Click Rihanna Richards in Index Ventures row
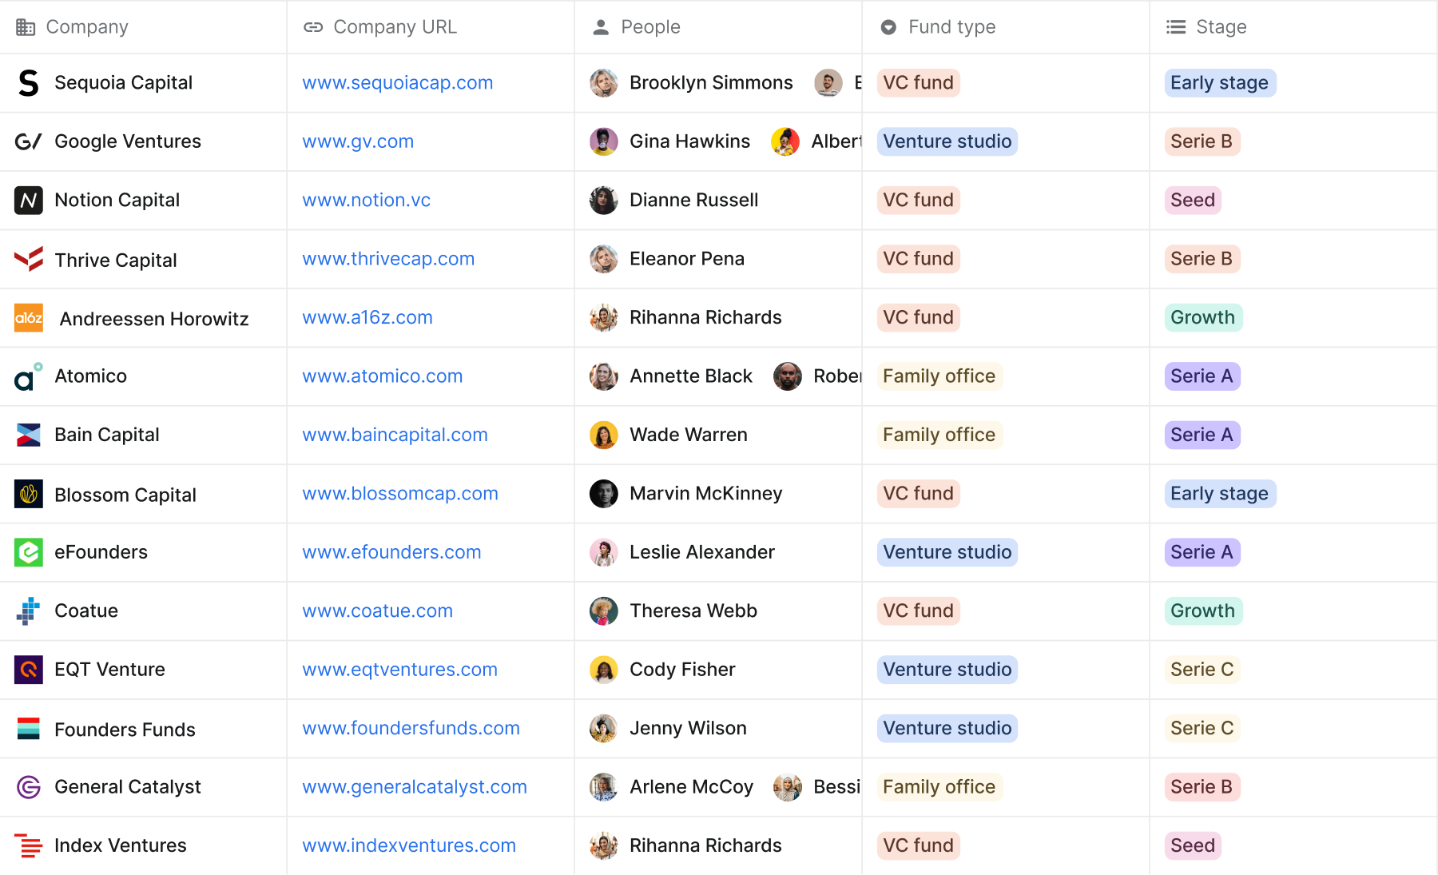This screenshot has height=875, width=1438. tap(705, 845)
